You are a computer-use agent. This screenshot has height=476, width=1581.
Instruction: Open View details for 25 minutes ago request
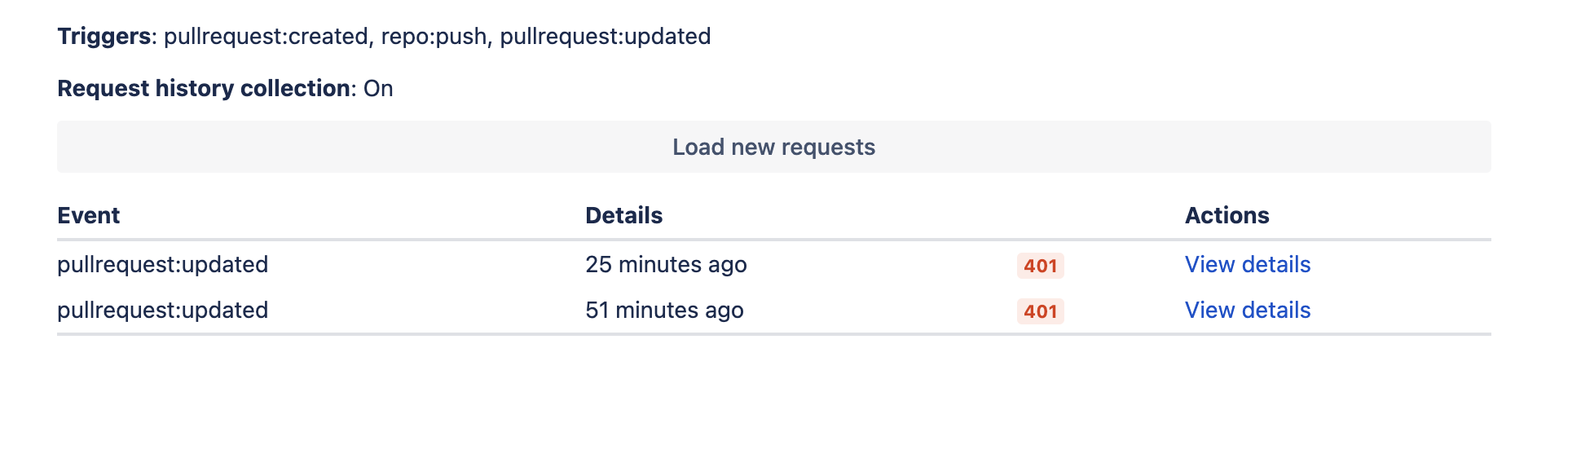pyautogui.click(x=1247, y=265)
